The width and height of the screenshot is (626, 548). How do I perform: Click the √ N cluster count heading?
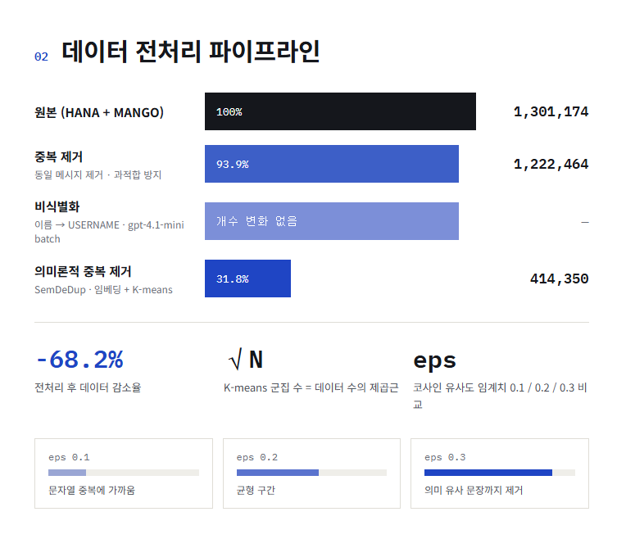[x=246, y=360]
